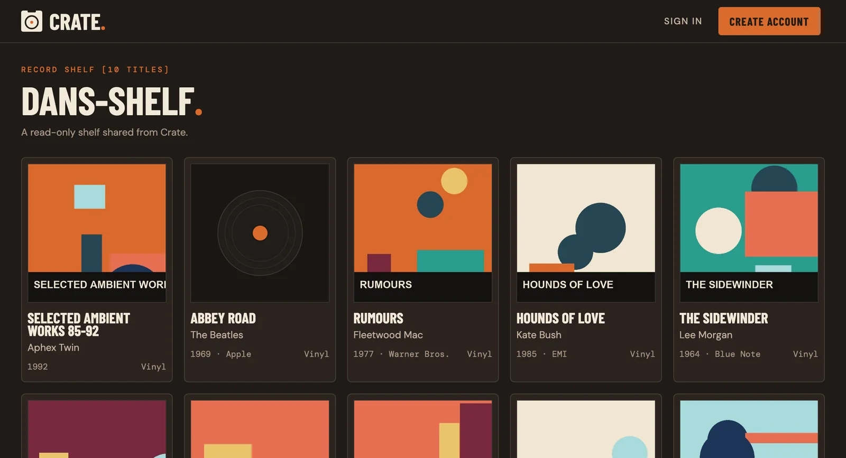Click the Vinyl format label on Rumours card

pyautogui.click(x=479, y=354)
